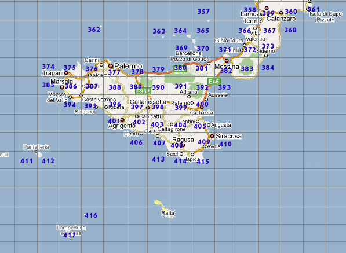Click the Marsala city marker
346x253 pixels.
pyautogui.click(x=62, y=87)
